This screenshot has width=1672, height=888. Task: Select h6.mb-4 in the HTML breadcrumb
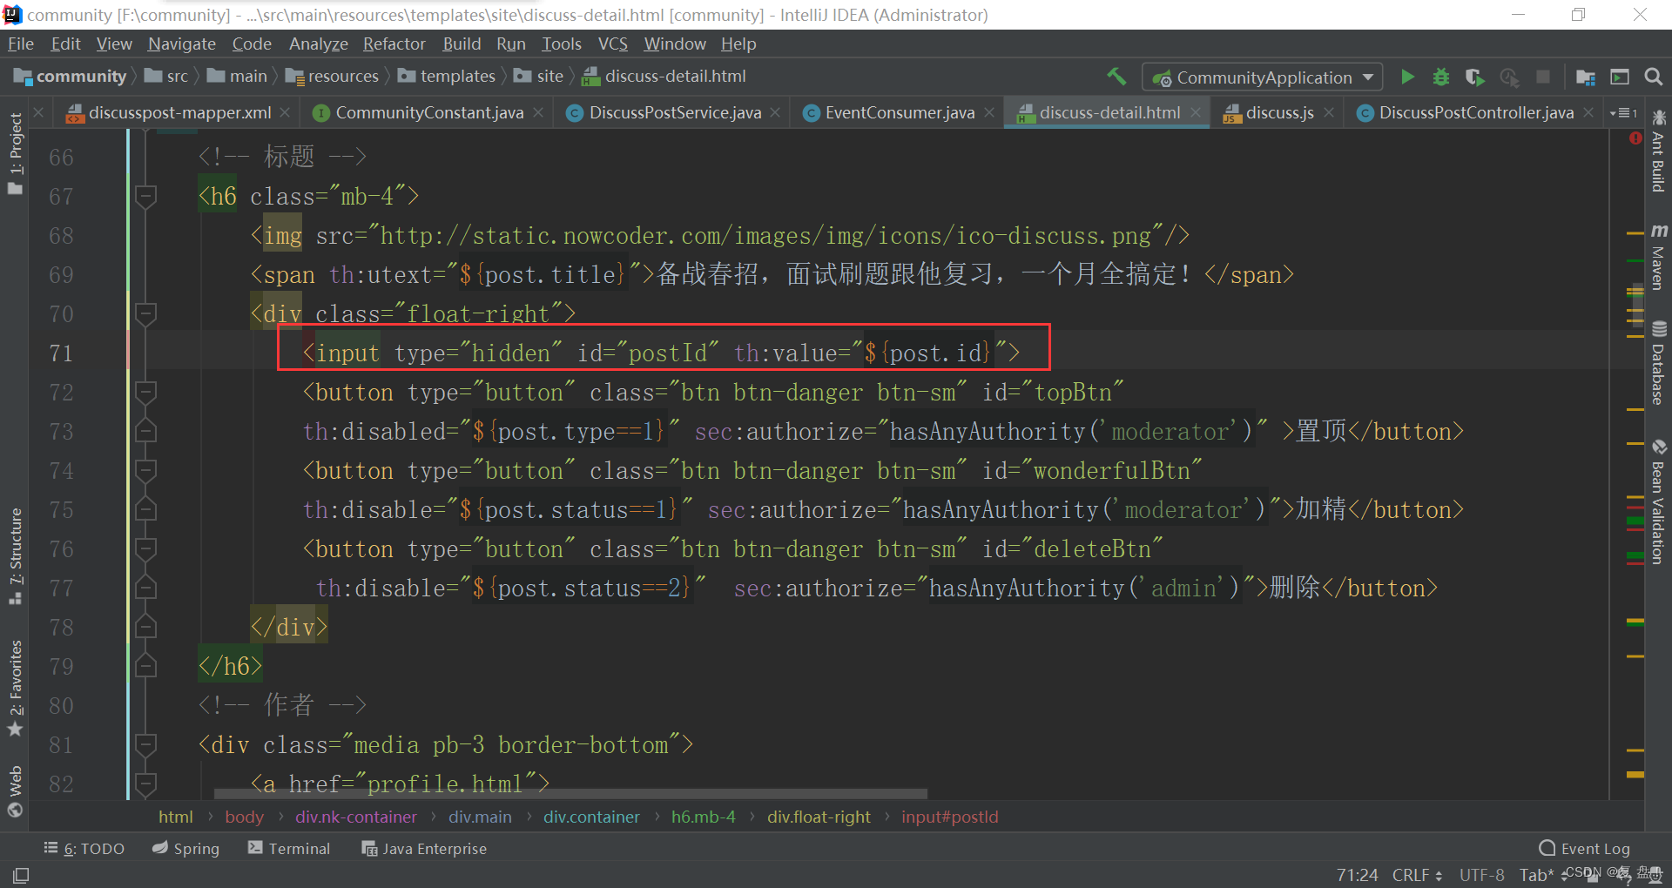coord(704,817)
